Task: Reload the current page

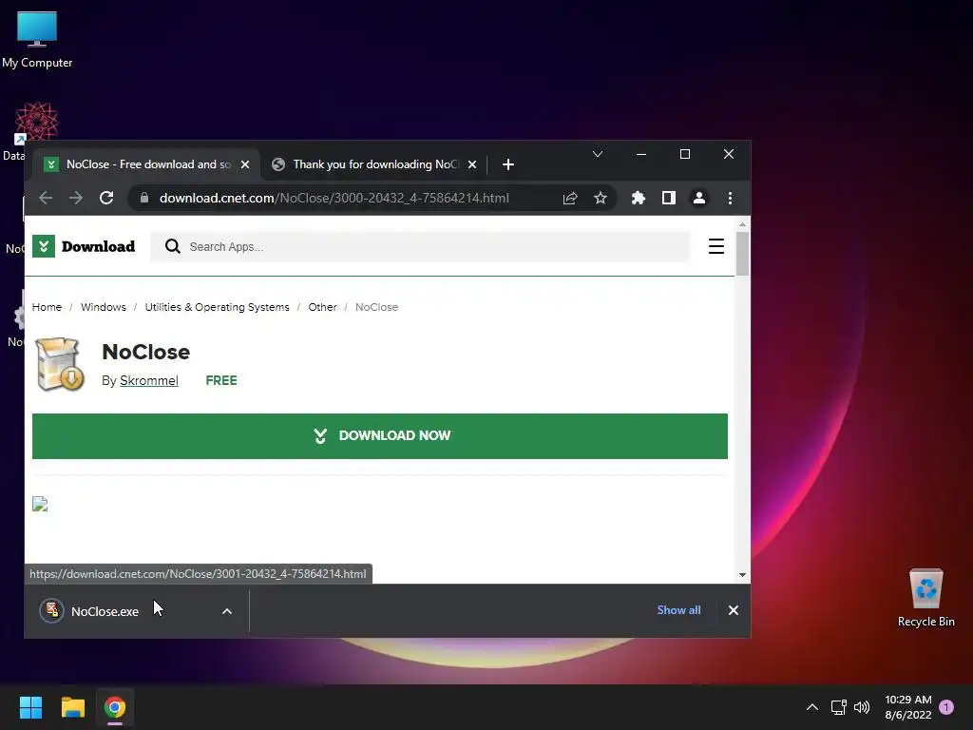Action: tap(106, 198)
